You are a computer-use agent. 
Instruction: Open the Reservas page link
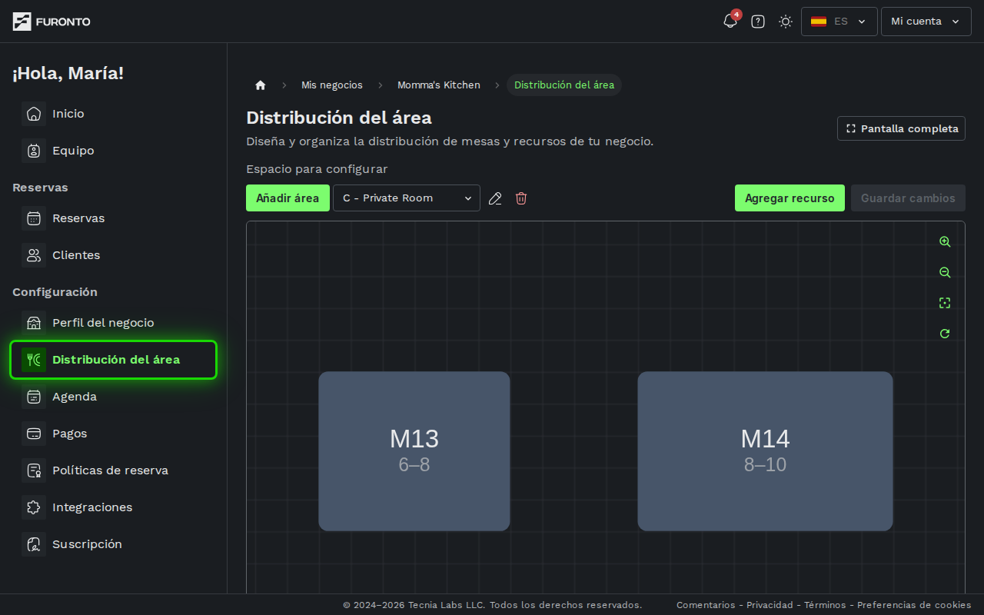114,218
